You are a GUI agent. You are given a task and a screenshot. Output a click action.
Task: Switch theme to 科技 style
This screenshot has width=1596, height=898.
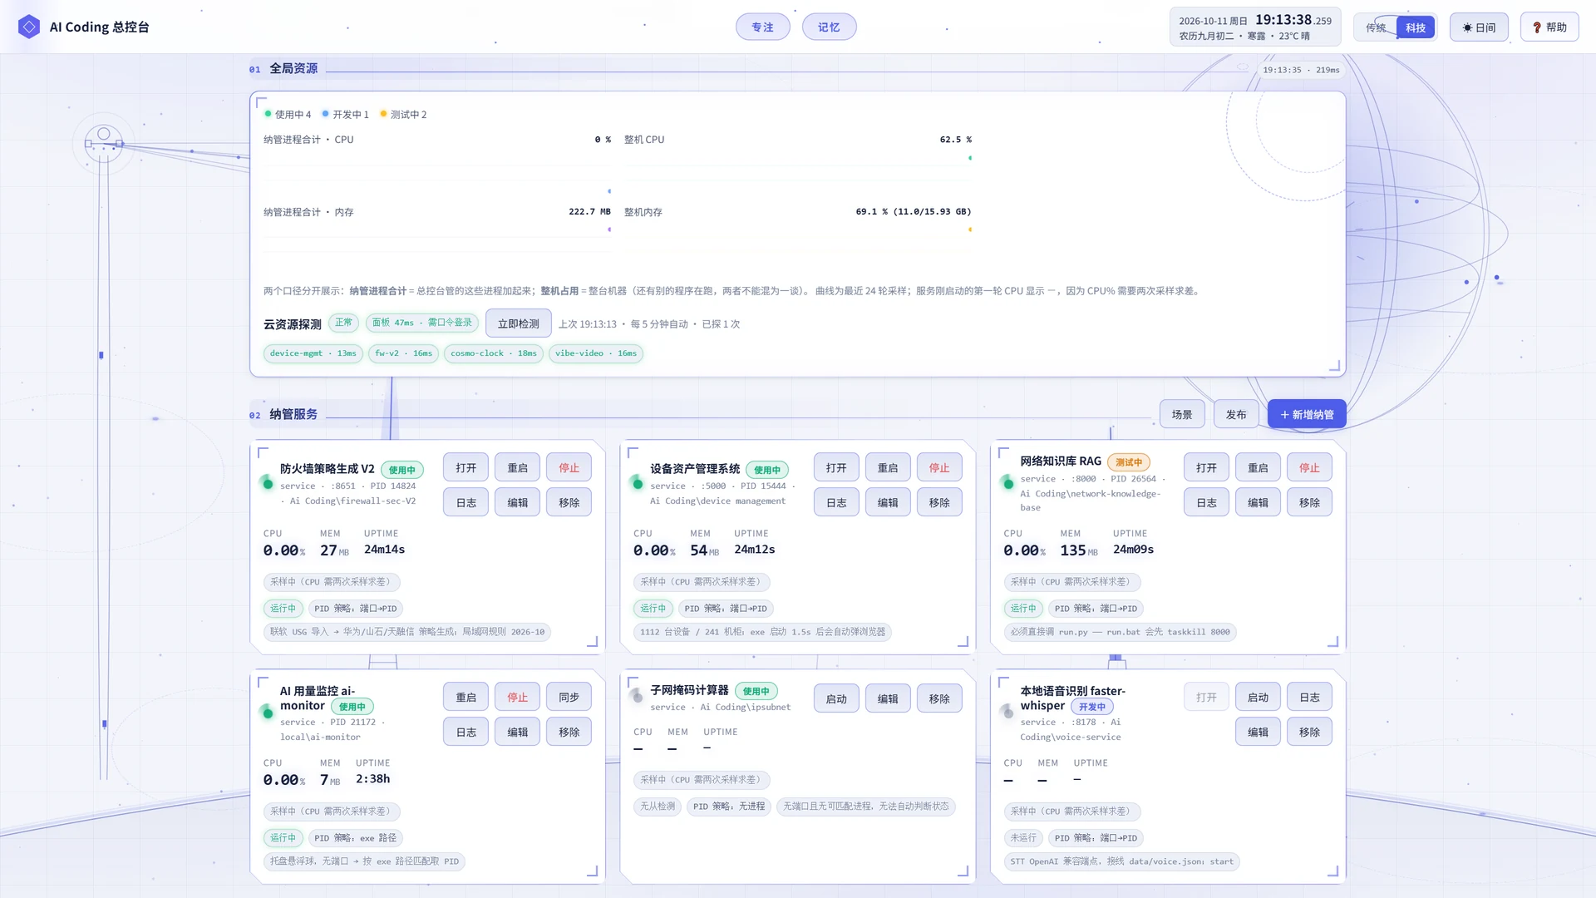[1416, 27]
